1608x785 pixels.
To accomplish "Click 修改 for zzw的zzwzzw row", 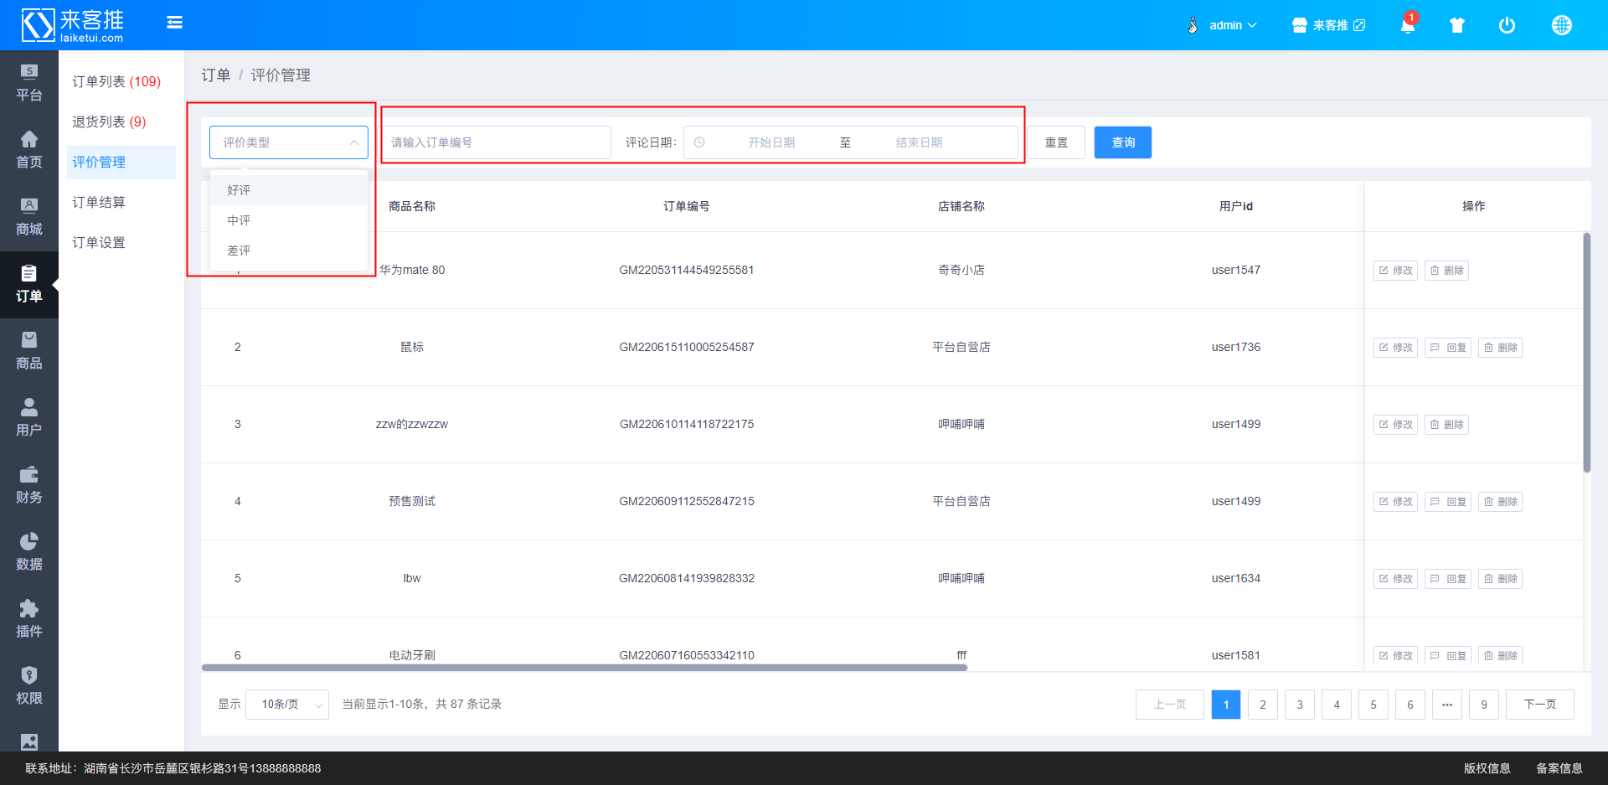I will (x=1395, y=425).
